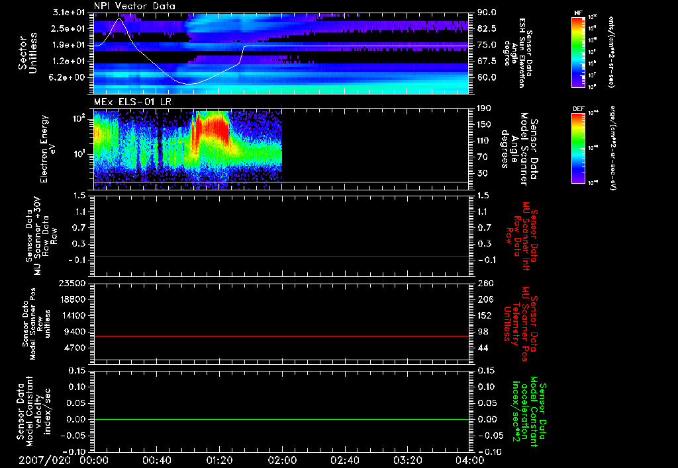Click the 'MU Scanner +30V Raw Data' axis label
The height and width of the screenshot is (468, 678).
[42, 236]
